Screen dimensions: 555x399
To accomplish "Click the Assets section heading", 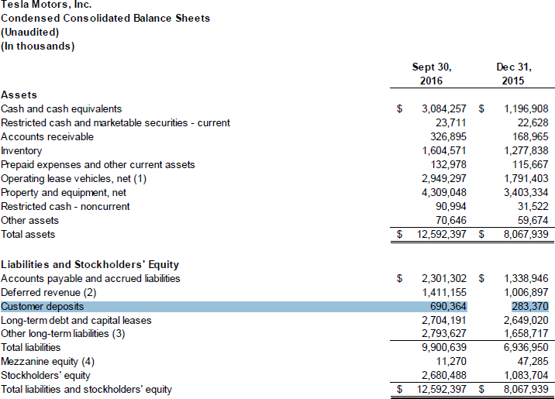I will click(19, 95).
